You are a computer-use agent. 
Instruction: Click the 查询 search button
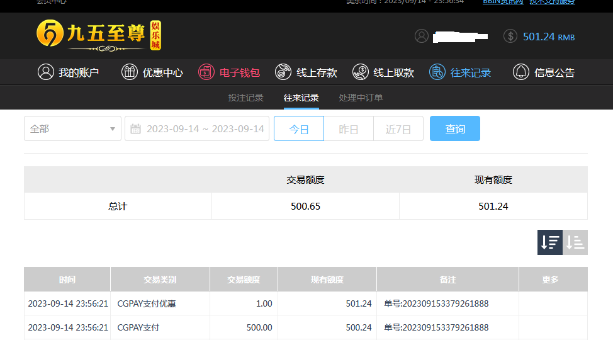(x=455, y=128)
